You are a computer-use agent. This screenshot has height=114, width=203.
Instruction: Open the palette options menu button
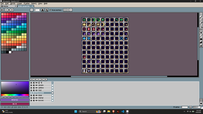(12, 10)
